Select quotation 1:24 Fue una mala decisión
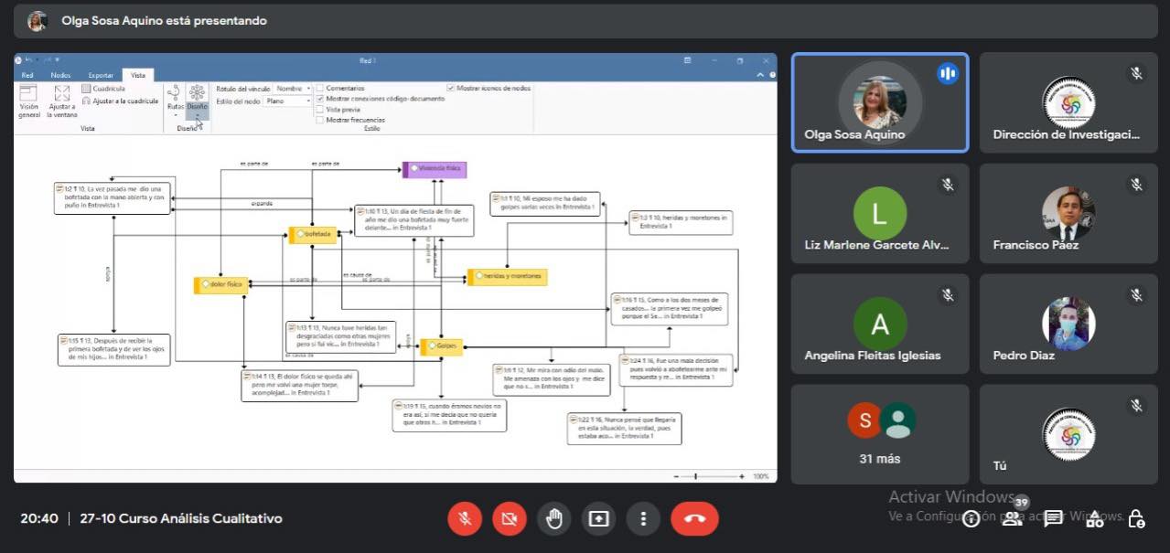Image resolution: width=1170 pixels, height=553 pixels. (x=676, y=369)
